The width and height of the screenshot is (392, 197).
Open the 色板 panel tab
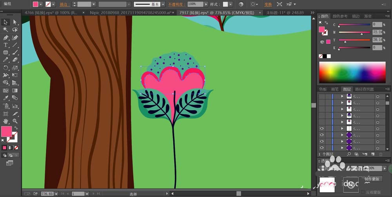323,89
